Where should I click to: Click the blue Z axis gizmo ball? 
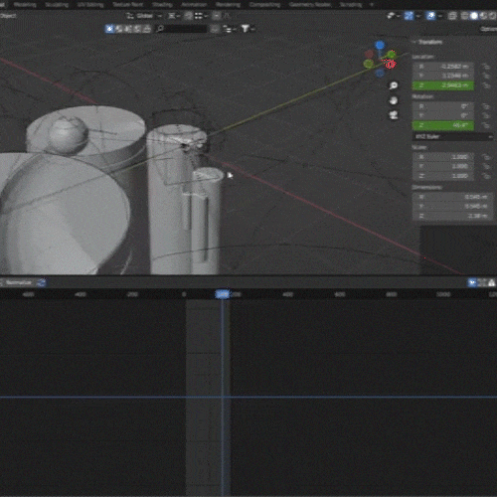[380, 45]
